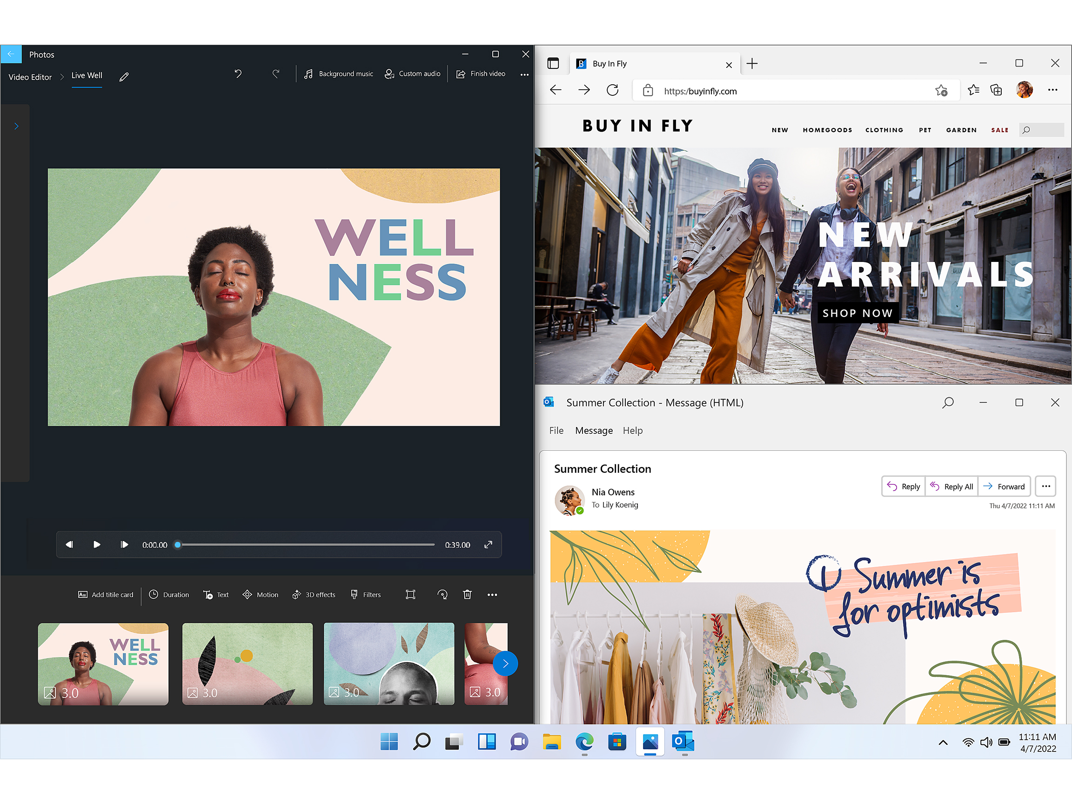Open more actions menu in email
This screenshot has height=804, width=1072.
coord(1045,486)
